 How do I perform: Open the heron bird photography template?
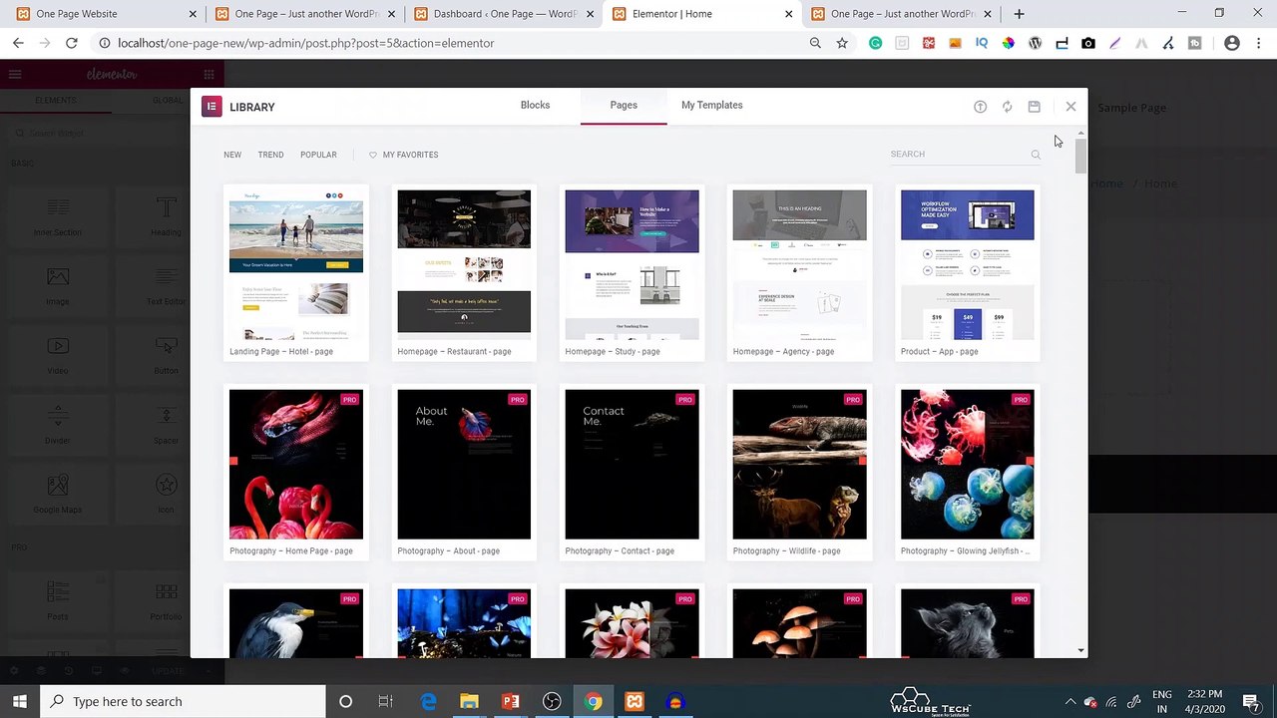tap(296, 622)
